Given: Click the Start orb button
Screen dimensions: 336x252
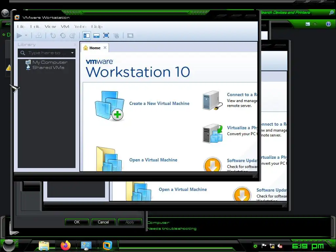Looking at the screenshot, I should click(8, 245).
